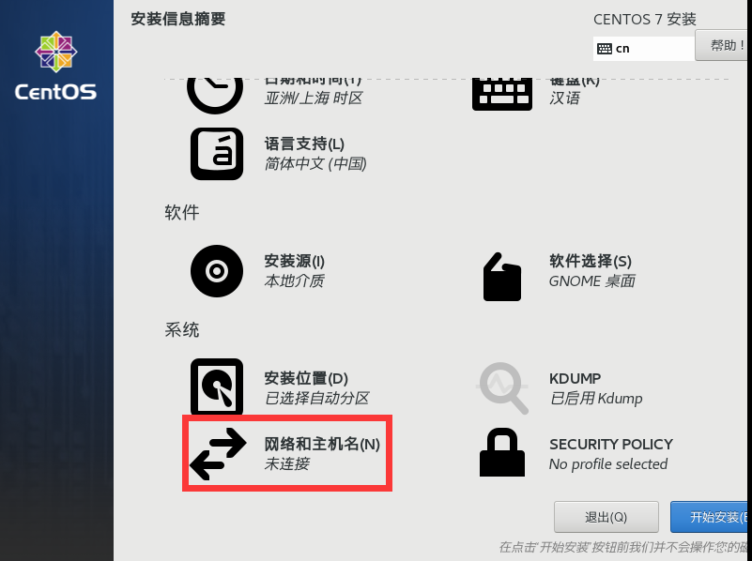752x561 pixels.
Task: Click the CentOS logo in sidebar
Action: 56,66
